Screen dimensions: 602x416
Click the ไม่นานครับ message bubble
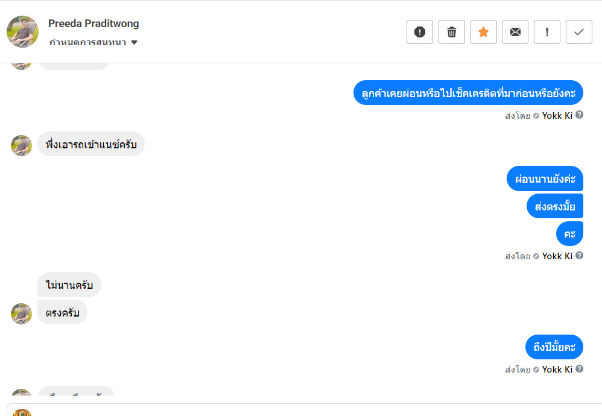pyautogui.click(x=69, y=285)
